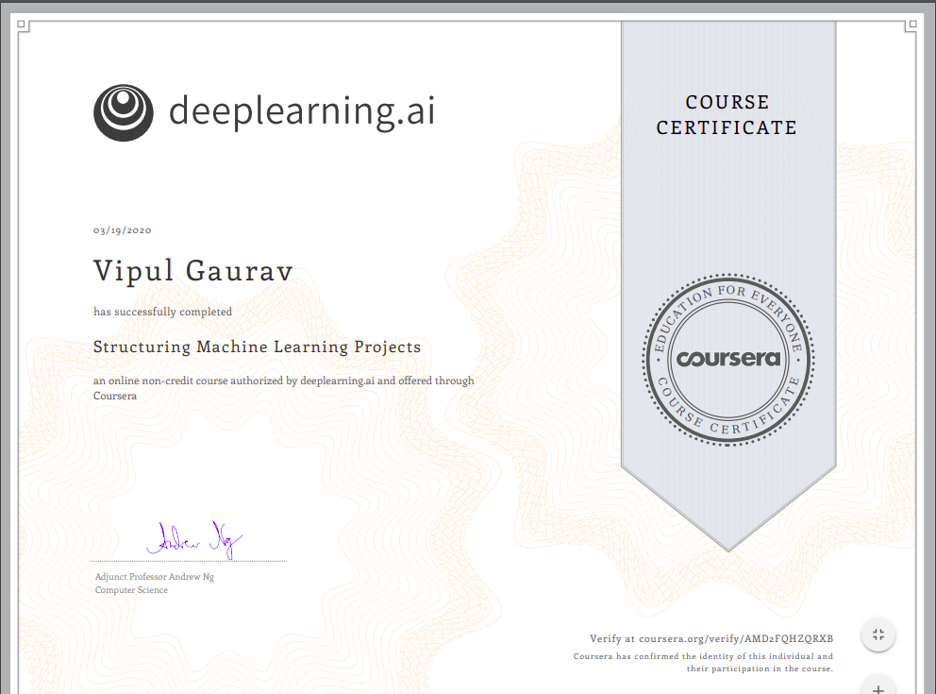936x694 pixels.
Task: Click the verify URL coursera.org/verify/AMD2FQHZQRXB
Action: [736, 638]
